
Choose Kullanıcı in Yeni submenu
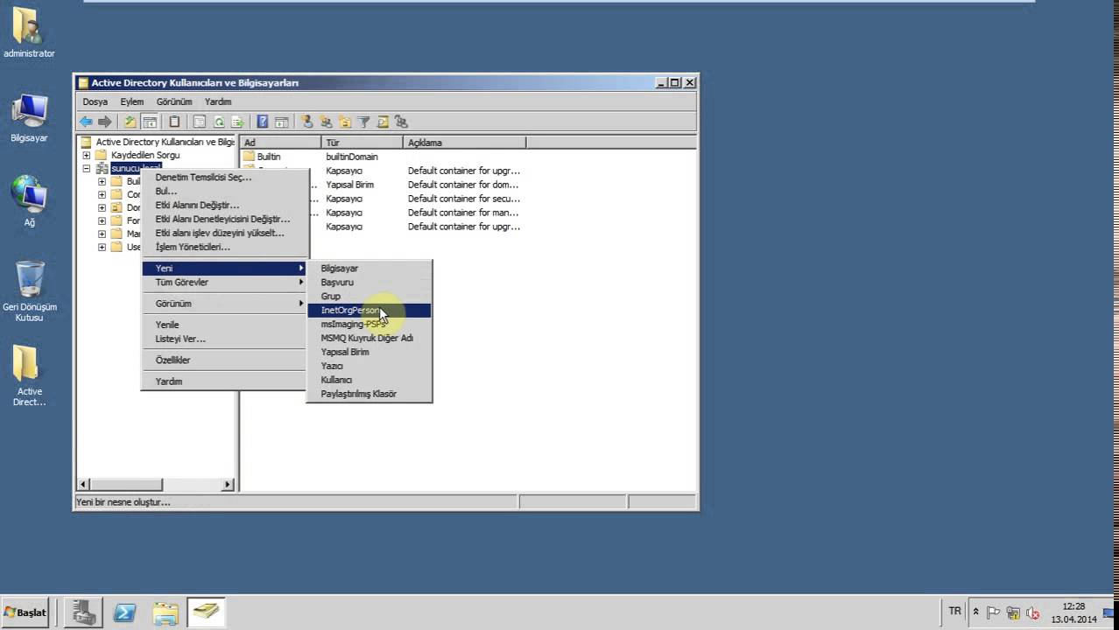369,380
